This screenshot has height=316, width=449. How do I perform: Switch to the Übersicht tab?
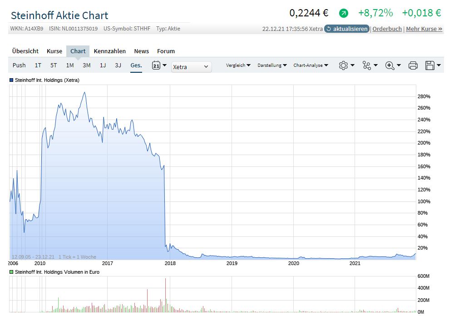(x=25, y=51)
